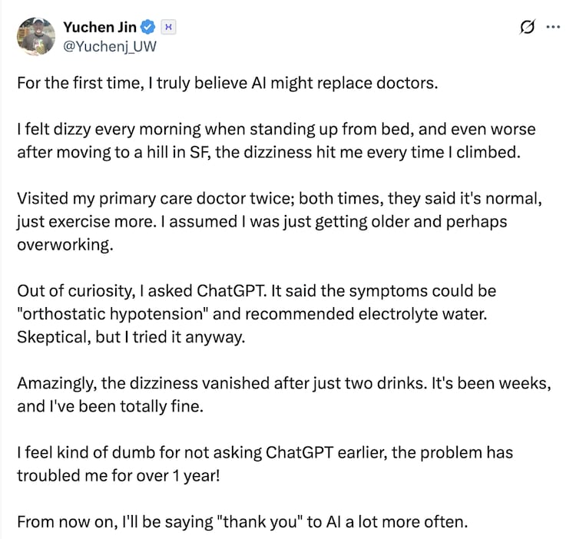Click the line starting "overworking."

click(x=60, y=246)
